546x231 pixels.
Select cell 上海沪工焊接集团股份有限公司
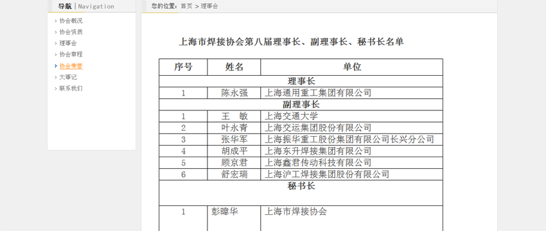(352, 175)
